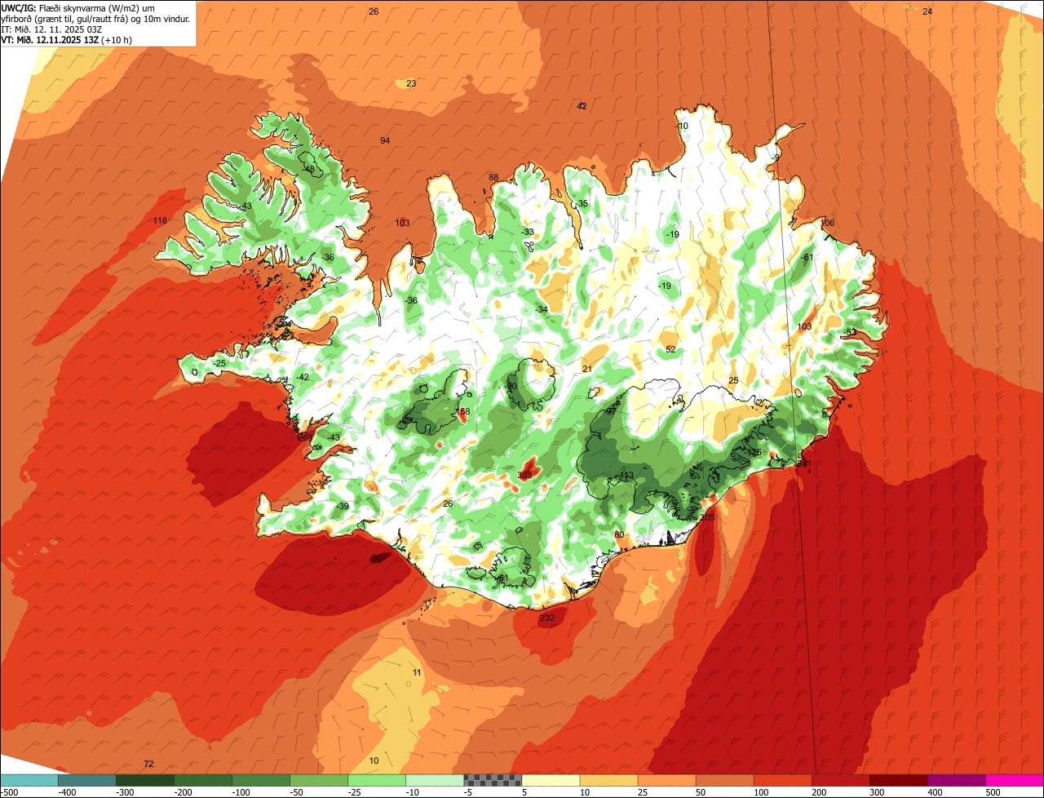Click the legend swatch between 100 and 200
The height and width of the screenshot is (798, 1044).
click(x=782, y=780)
